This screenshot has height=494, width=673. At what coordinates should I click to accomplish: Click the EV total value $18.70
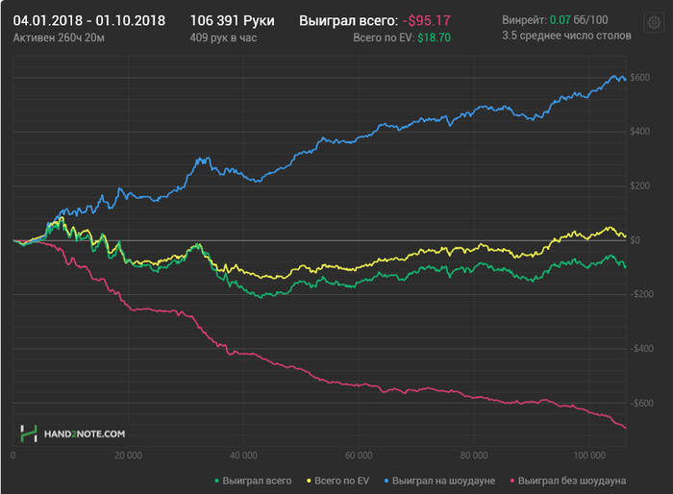pyautogui.click(x=434, y=37)
